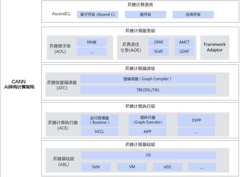This screenshot has height=177, width=244.
Task: Click the 图执行器 (Graph Executor) box
Action: coord(148,120)
